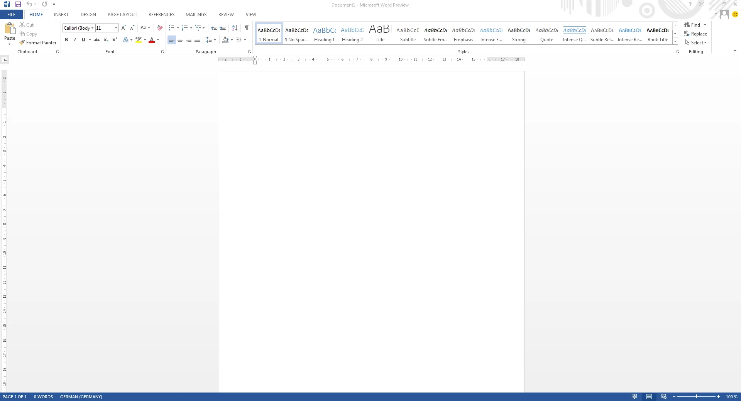Apply yellow text highlight color
Viewport: 741px width, 401px height.
[x=139, y=40]
